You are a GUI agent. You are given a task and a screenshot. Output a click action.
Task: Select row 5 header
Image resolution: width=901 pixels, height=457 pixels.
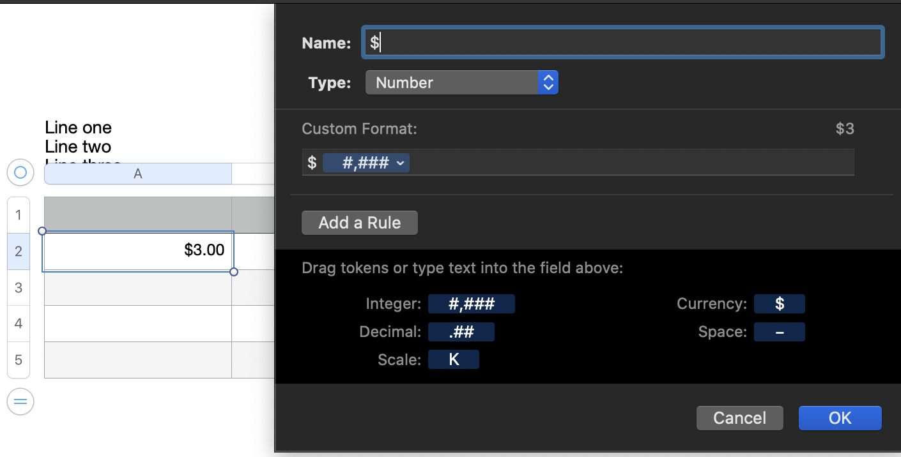pos(19,360)
